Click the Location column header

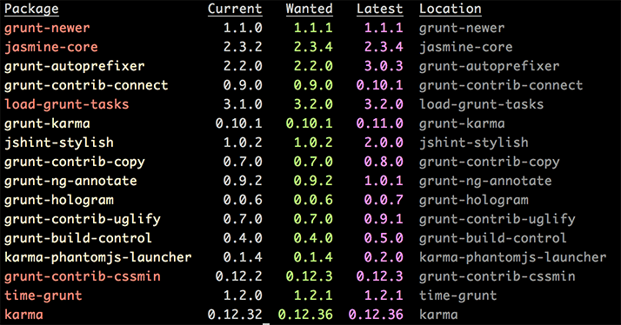[x=451, y=9]
